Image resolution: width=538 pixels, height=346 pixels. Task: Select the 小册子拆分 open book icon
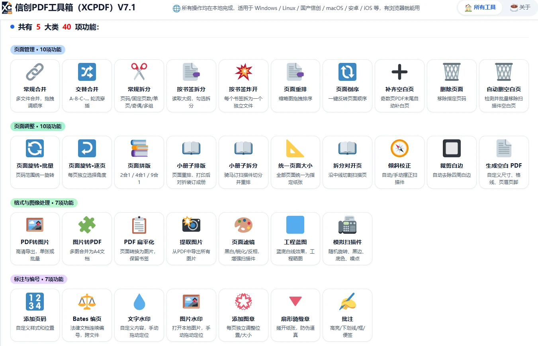(243, 149)
